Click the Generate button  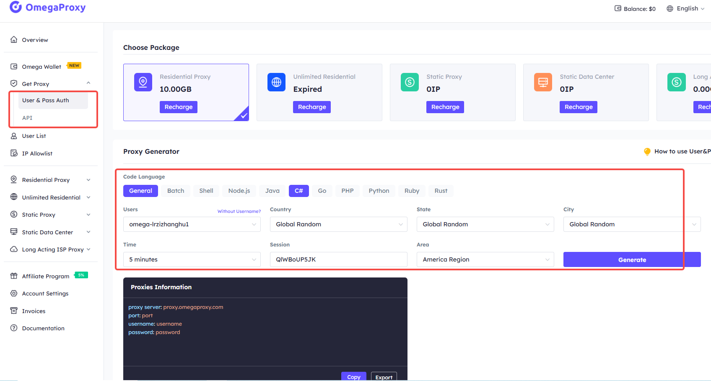pos(632,259)
